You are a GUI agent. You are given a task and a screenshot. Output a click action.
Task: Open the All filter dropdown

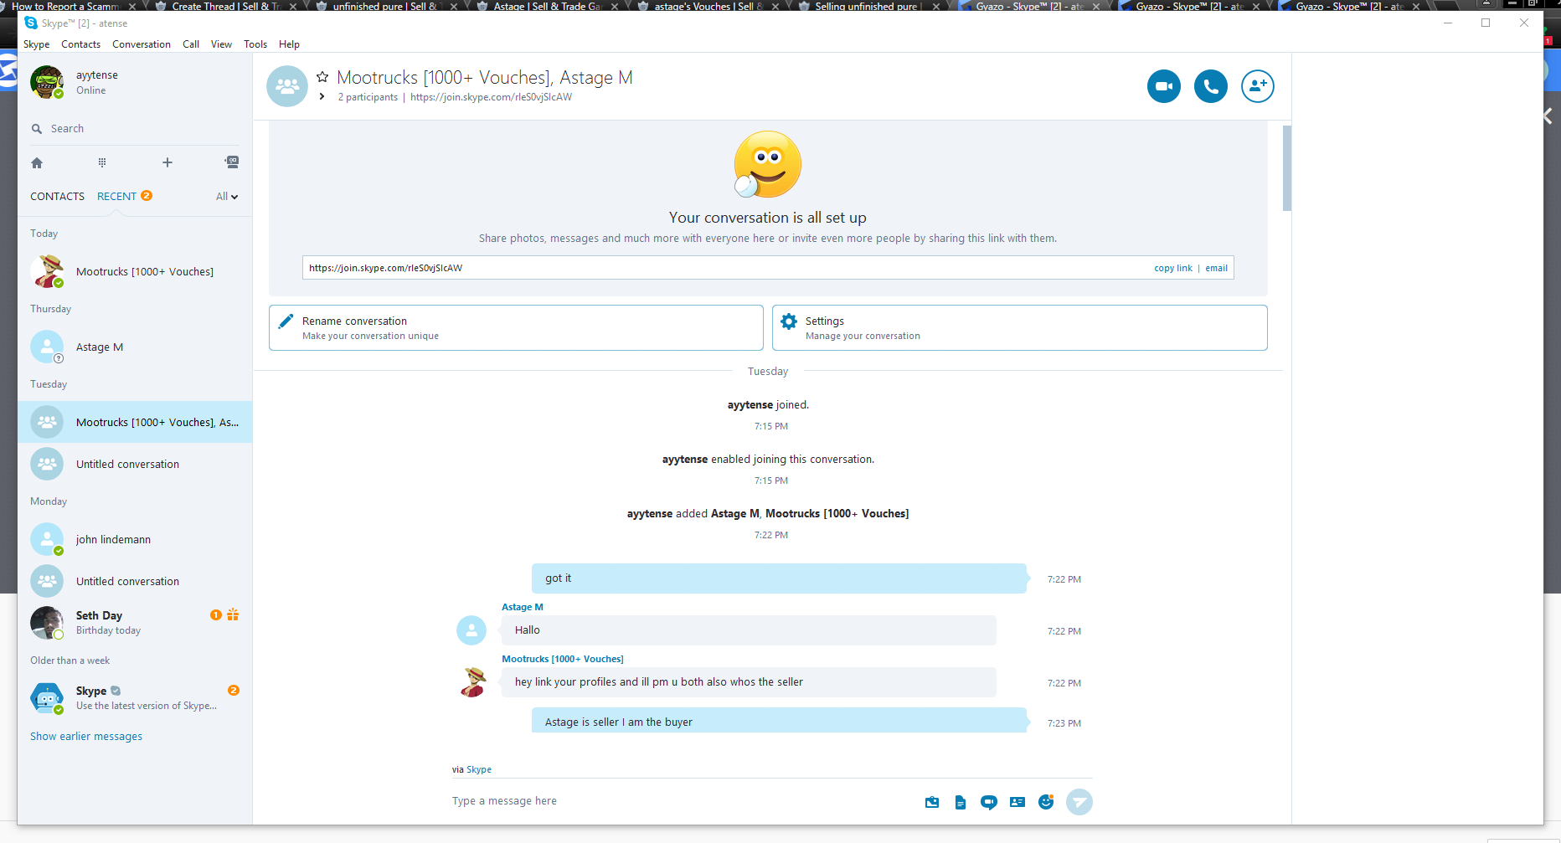pyautogui.click(x=227, y=197)
